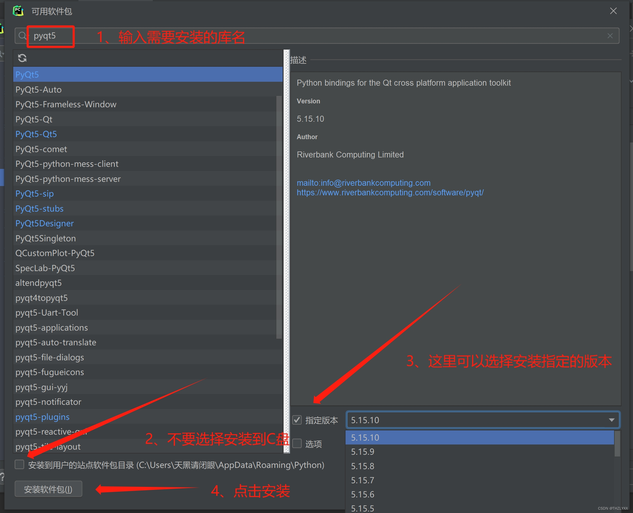Select the pyqt5-notificator package

point(148,402)
